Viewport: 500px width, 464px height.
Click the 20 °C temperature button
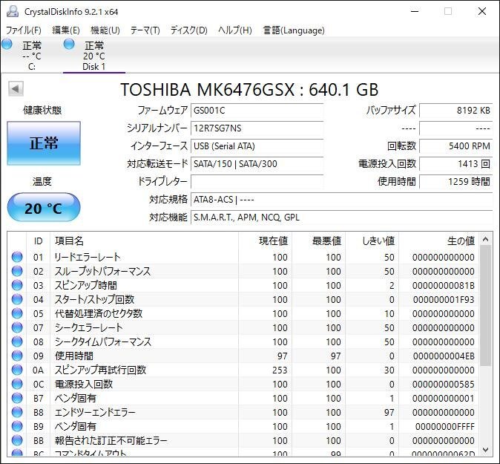44,208
